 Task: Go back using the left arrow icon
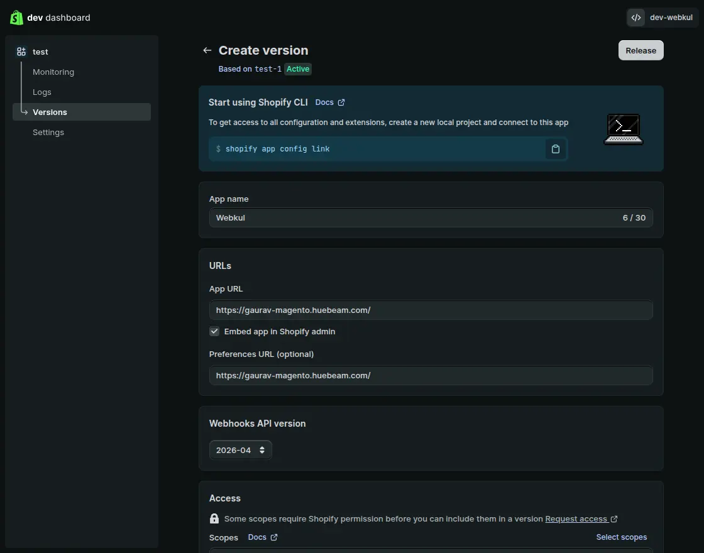(207, 50)
